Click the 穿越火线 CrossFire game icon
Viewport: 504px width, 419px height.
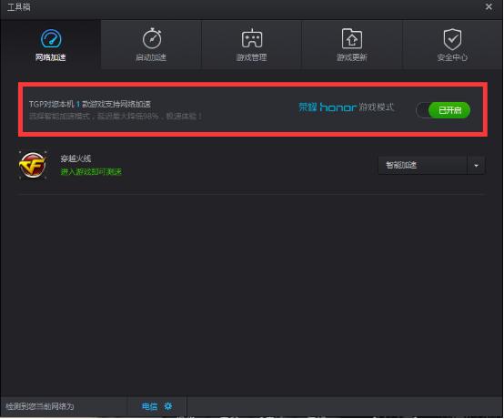[33, 165]
